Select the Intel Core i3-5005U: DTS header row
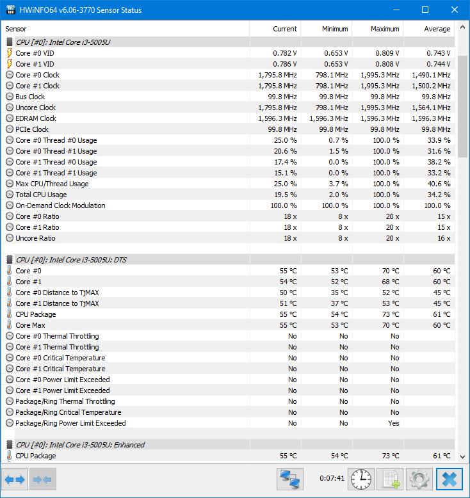 pos(228,260)
